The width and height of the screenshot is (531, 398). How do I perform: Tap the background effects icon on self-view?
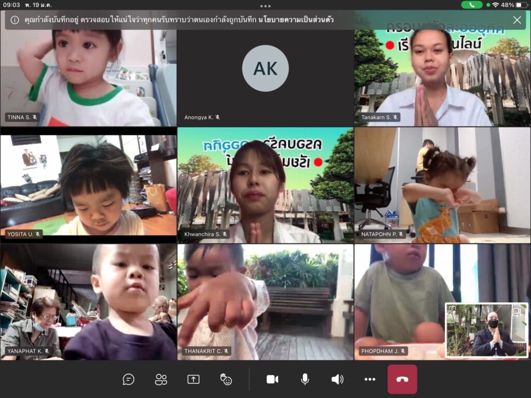coord(452,310)
